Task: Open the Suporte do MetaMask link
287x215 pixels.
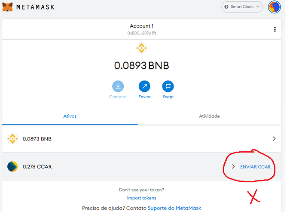Action: pyautogui.click(x=174, y=208)
